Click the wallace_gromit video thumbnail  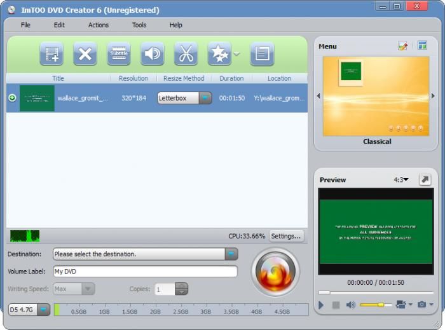pos(37,98)
